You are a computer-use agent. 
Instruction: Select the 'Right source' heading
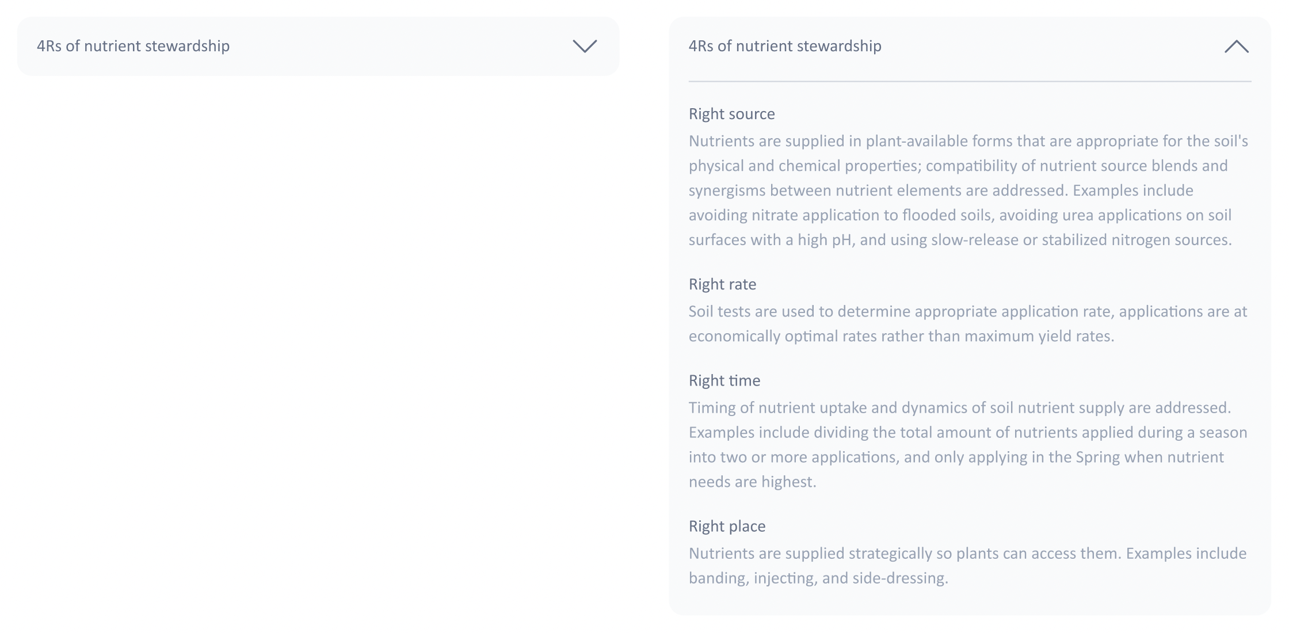click(731, 114)
